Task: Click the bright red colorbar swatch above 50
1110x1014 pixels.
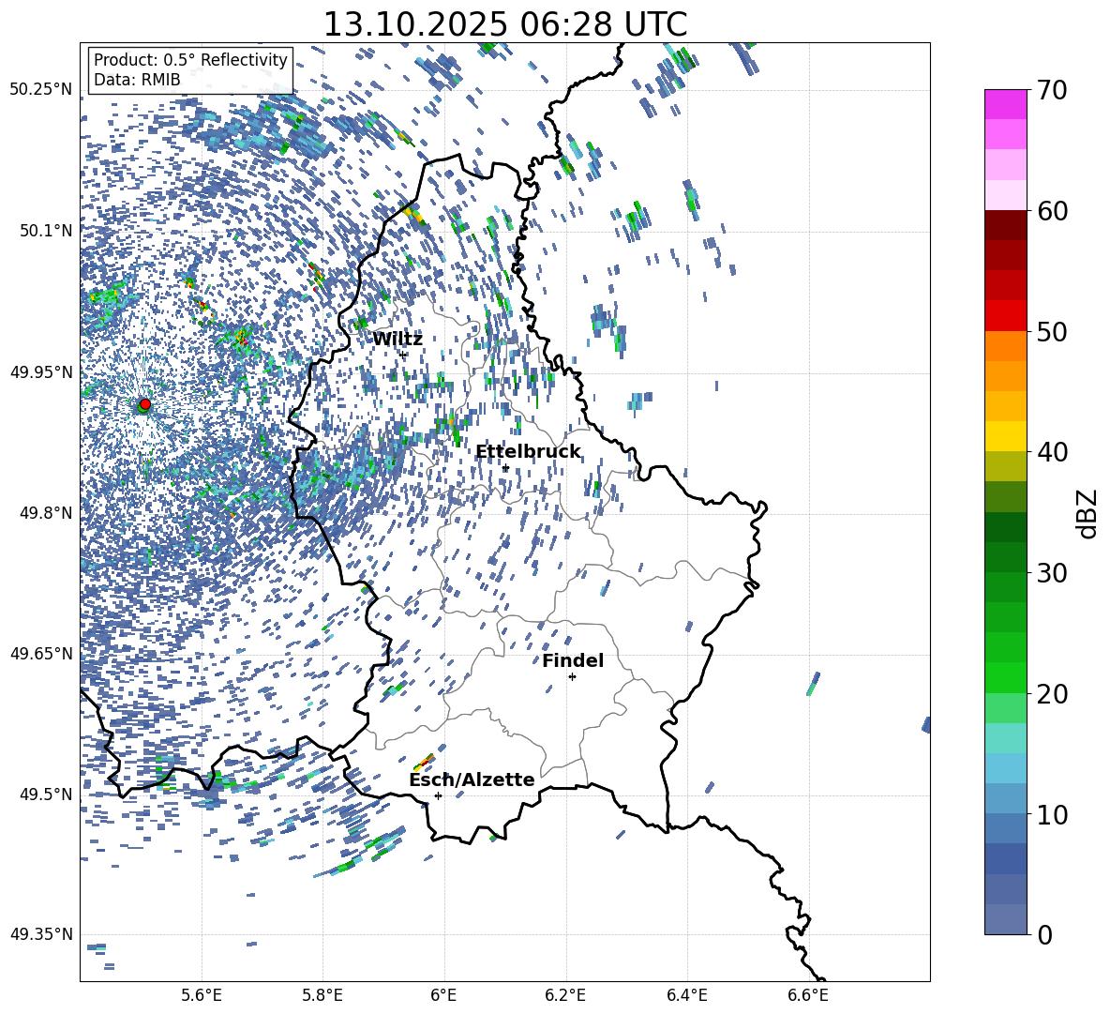Action: (1005, 316)
